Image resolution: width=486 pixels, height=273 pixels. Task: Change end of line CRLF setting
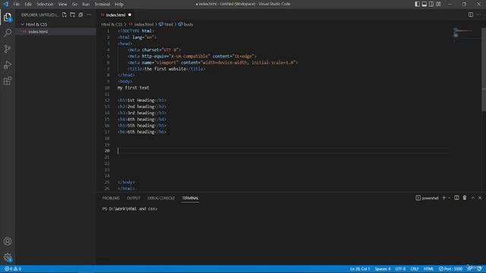(x=415, y=268)
